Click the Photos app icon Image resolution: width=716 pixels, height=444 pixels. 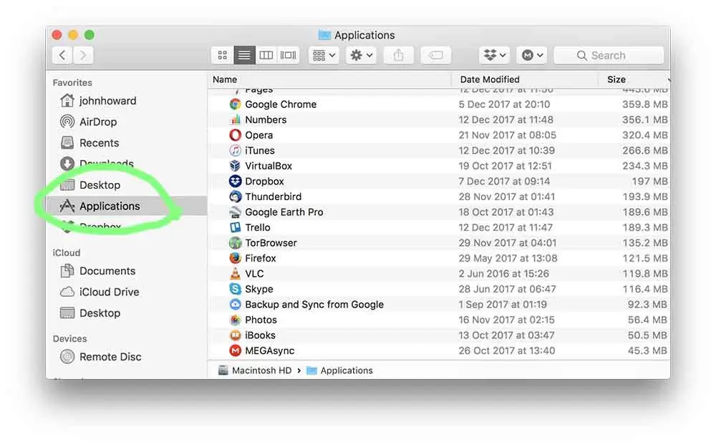235,320
